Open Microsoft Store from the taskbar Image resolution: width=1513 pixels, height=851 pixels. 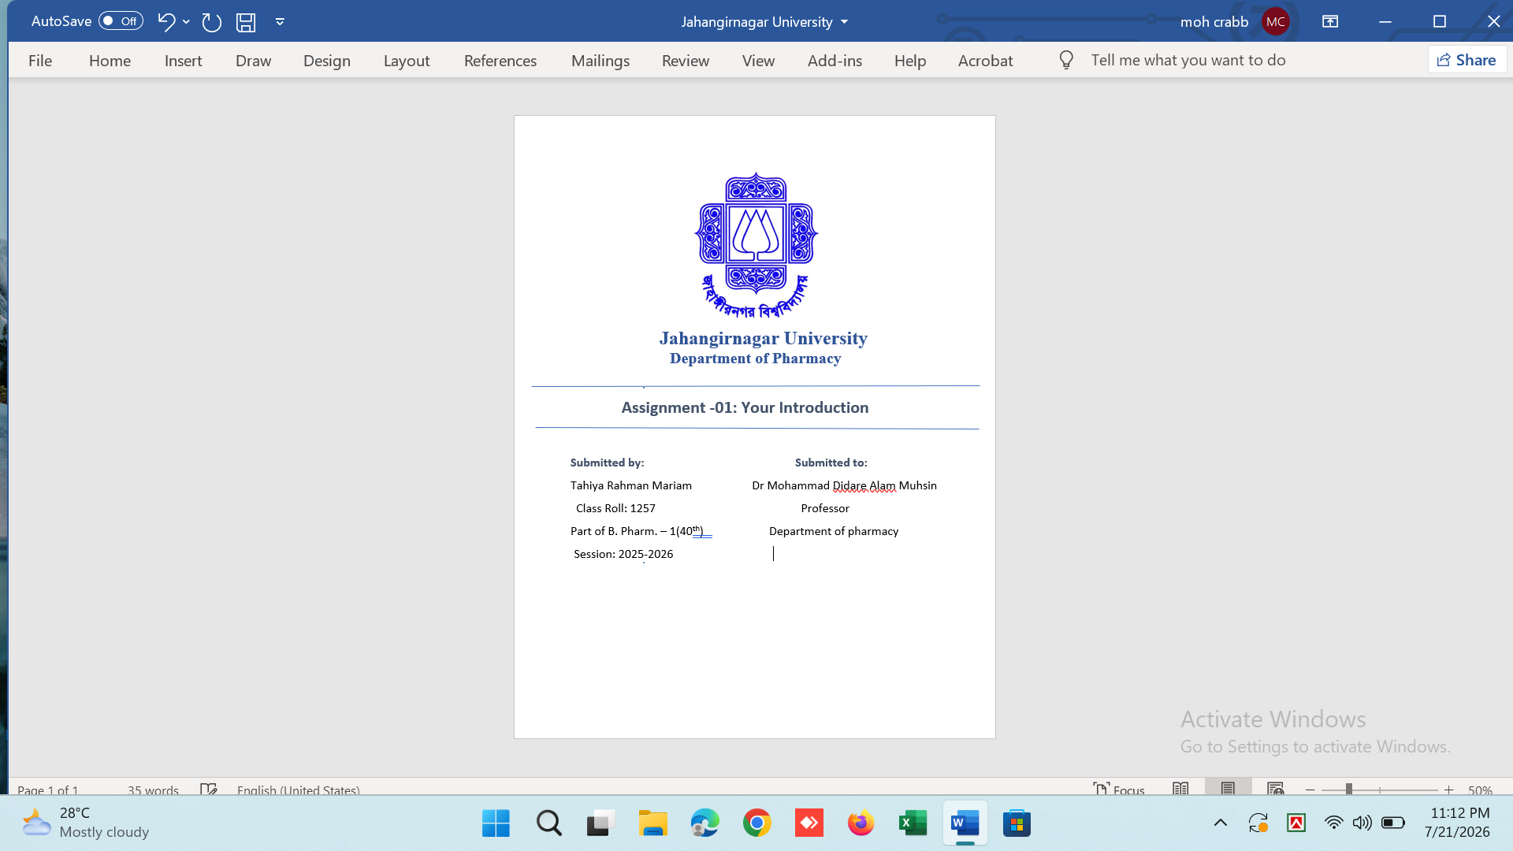point(1017,823)
